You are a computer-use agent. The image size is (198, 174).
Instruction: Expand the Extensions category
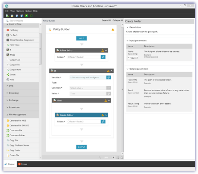7,107
